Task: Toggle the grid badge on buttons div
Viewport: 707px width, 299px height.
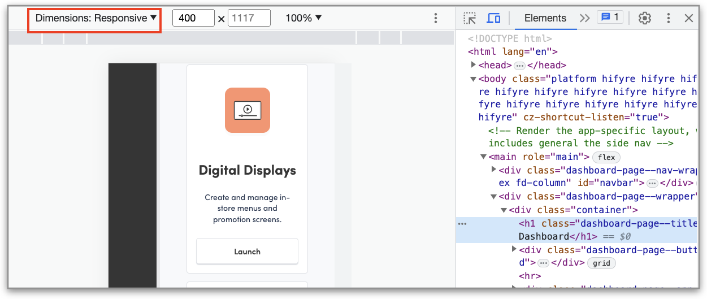Action: pyautogui.click(x=601, y=263)
